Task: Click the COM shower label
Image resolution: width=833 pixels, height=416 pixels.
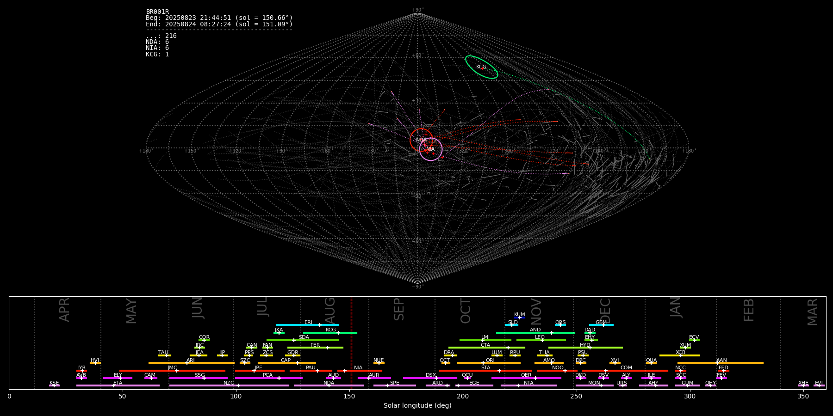Action: 627,368
